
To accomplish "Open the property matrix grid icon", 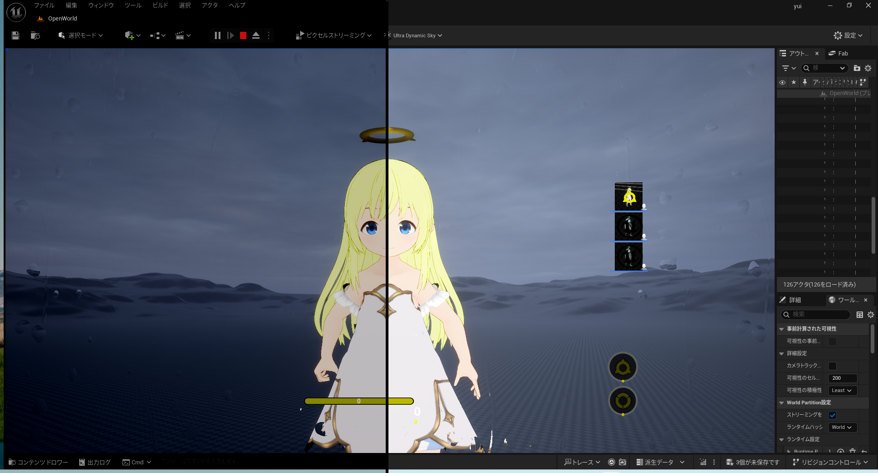I will [x=860, y=315].
